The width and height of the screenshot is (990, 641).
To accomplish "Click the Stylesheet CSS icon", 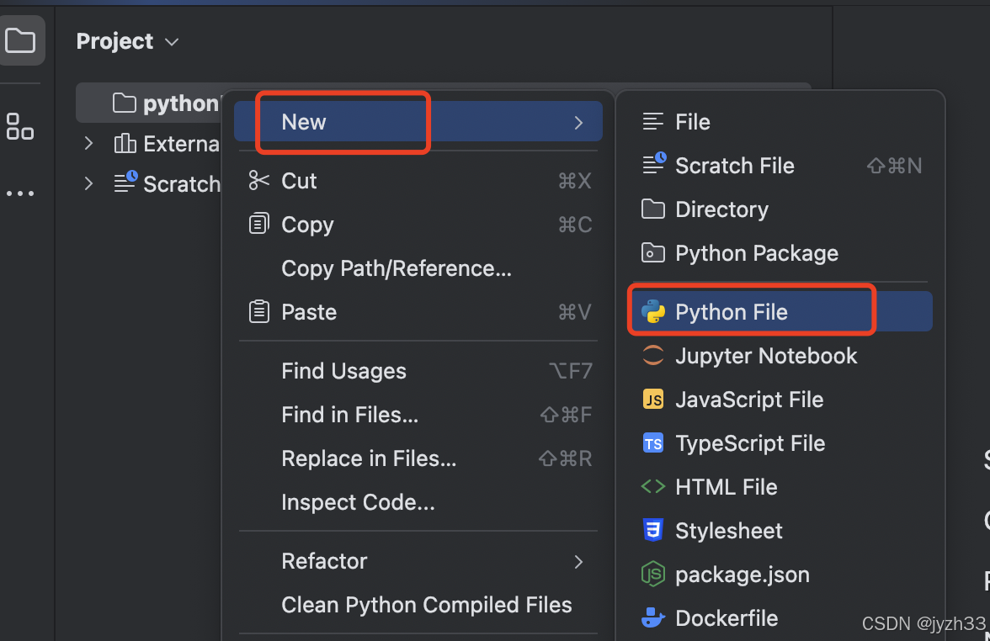I will click(653, 531).
